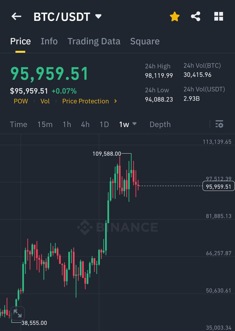Select the 1h interval
The height and width of the screenshot is (331, 235).
67,124
